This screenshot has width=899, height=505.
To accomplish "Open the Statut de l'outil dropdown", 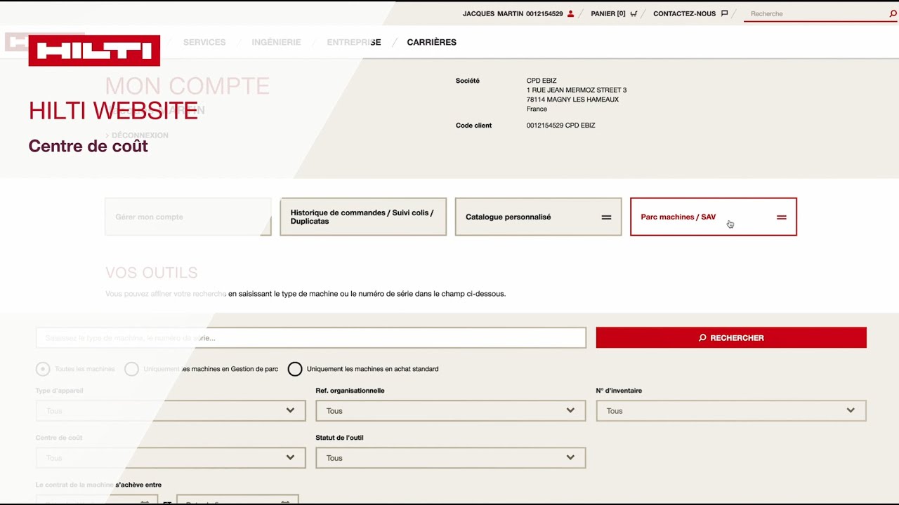I will (450, 458).
